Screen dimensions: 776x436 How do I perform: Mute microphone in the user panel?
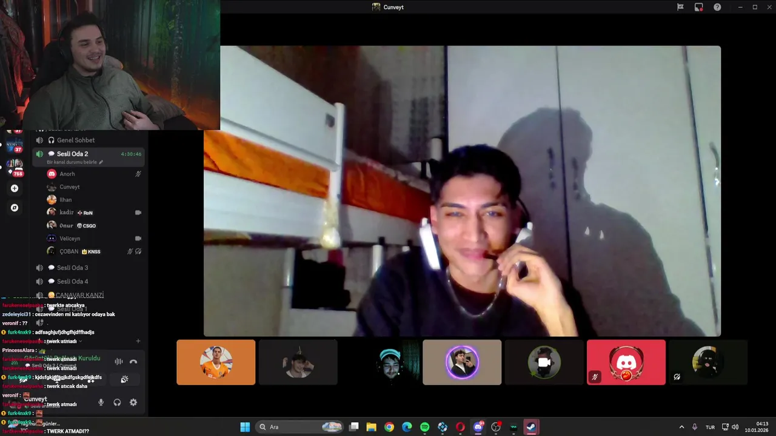101,402
